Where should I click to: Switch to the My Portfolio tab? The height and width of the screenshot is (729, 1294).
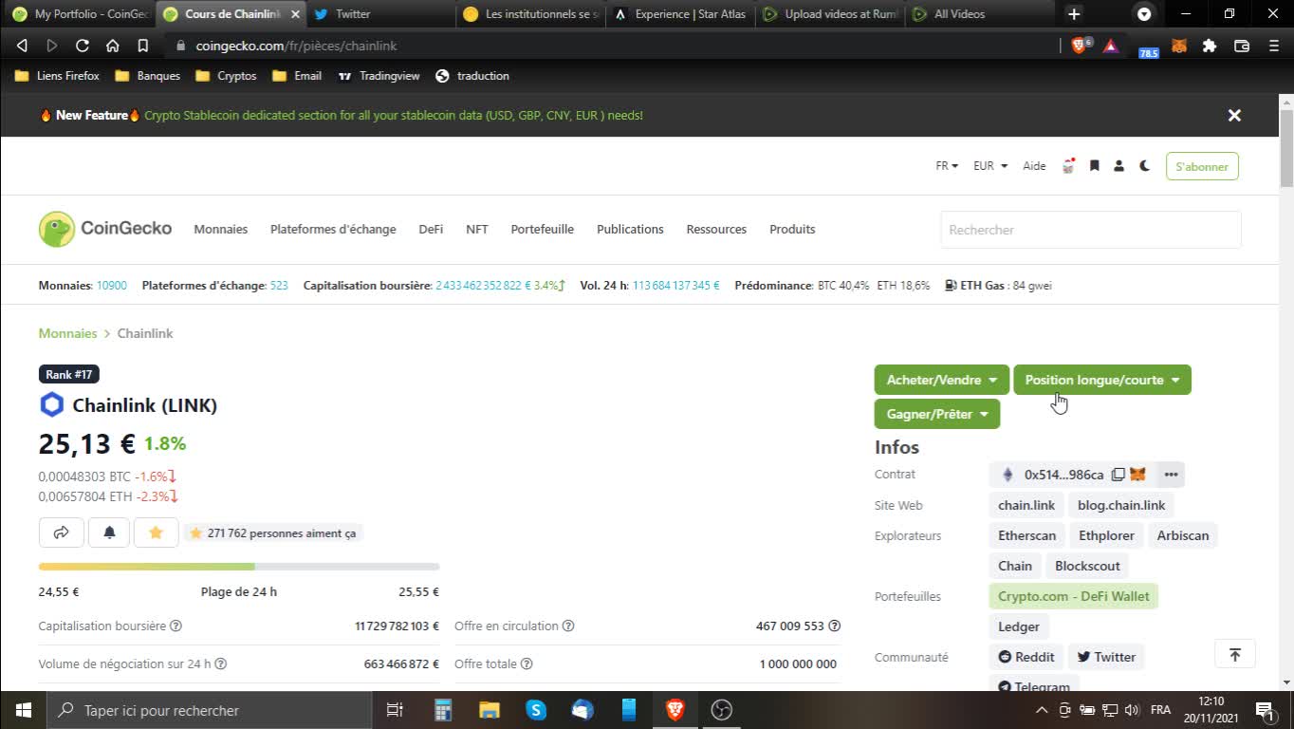point(78,14)
